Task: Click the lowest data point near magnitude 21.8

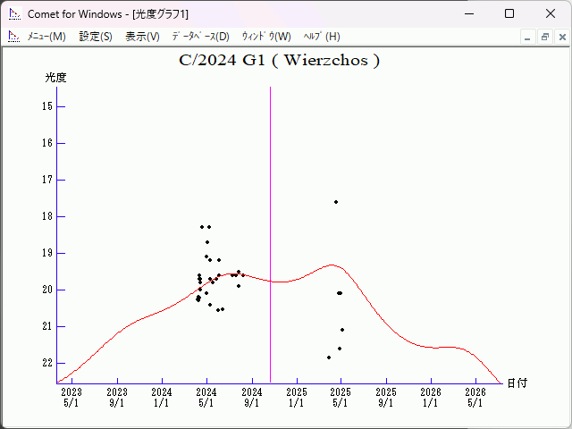Action: (329, 357)
